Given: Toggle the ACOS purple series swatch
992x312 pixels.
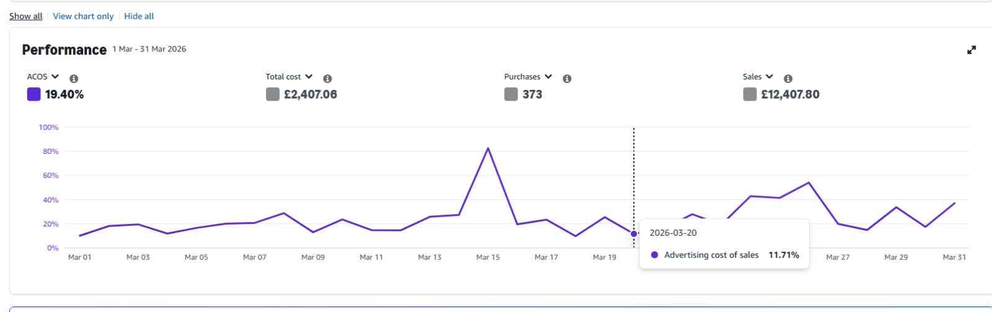Looking at the screenshot, I should pos(33,94).
